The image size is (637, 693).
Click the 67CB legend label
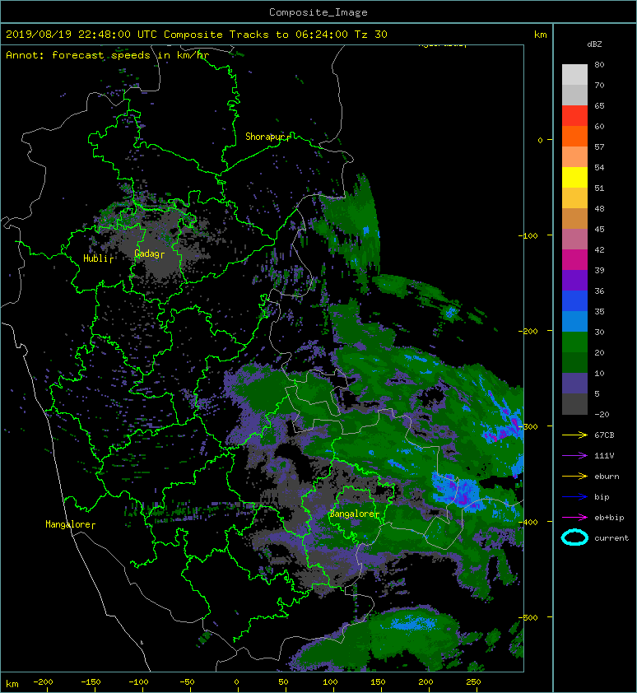(x=604, y=435)
